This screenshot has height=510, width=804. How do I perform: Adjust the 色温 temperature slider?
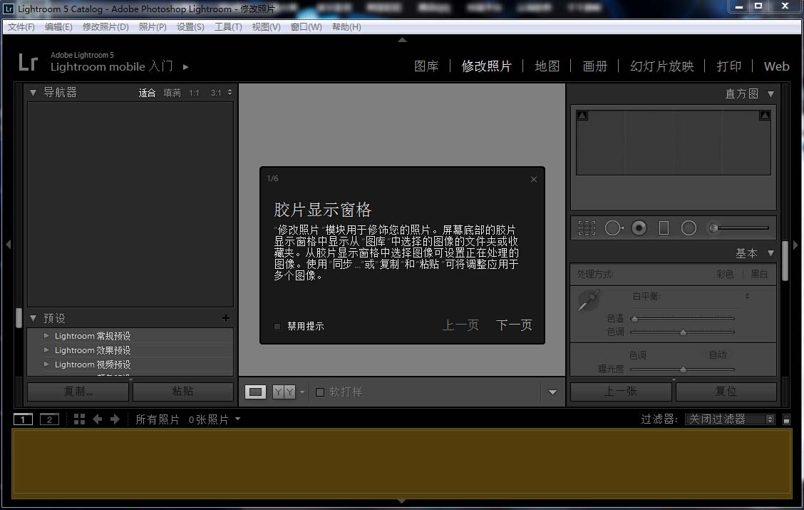pyautogui.click(x=682, y=319)
